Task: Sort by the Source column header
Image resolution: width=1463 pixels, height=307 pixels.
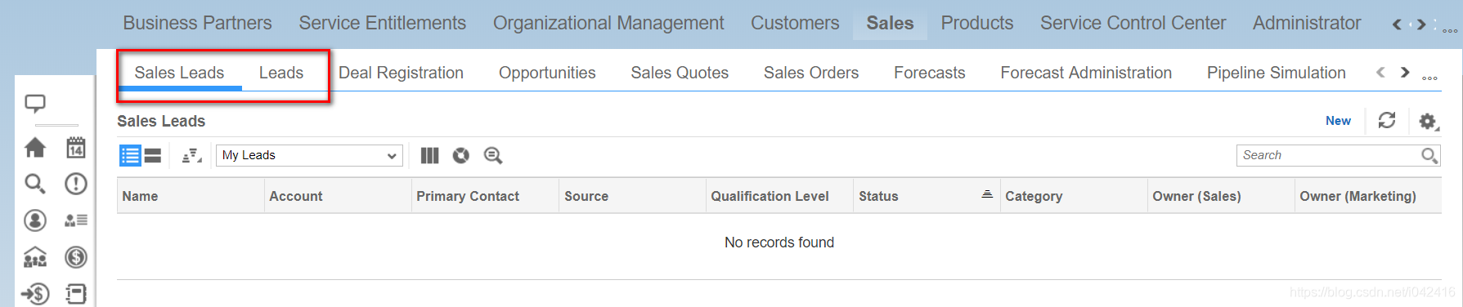Action: 632,196
